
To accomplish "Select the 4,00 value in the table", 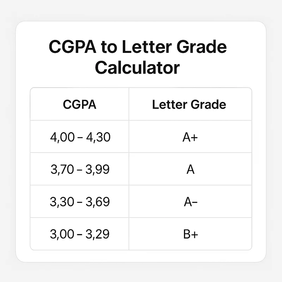I will [62, 137].
